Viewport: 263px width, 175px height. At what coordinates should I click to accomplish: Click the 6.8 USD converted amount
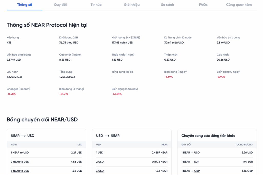77,171
